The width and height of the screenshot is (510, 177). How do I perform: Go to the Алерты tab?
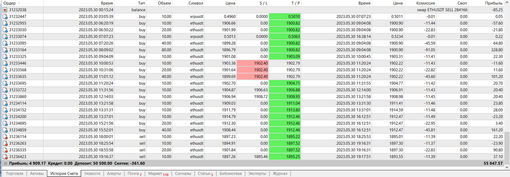click(x=114, y=173)
